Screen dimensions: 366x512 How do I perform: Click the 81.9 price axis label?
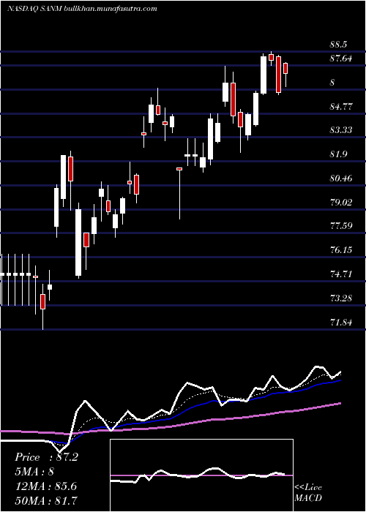point(339,154)
